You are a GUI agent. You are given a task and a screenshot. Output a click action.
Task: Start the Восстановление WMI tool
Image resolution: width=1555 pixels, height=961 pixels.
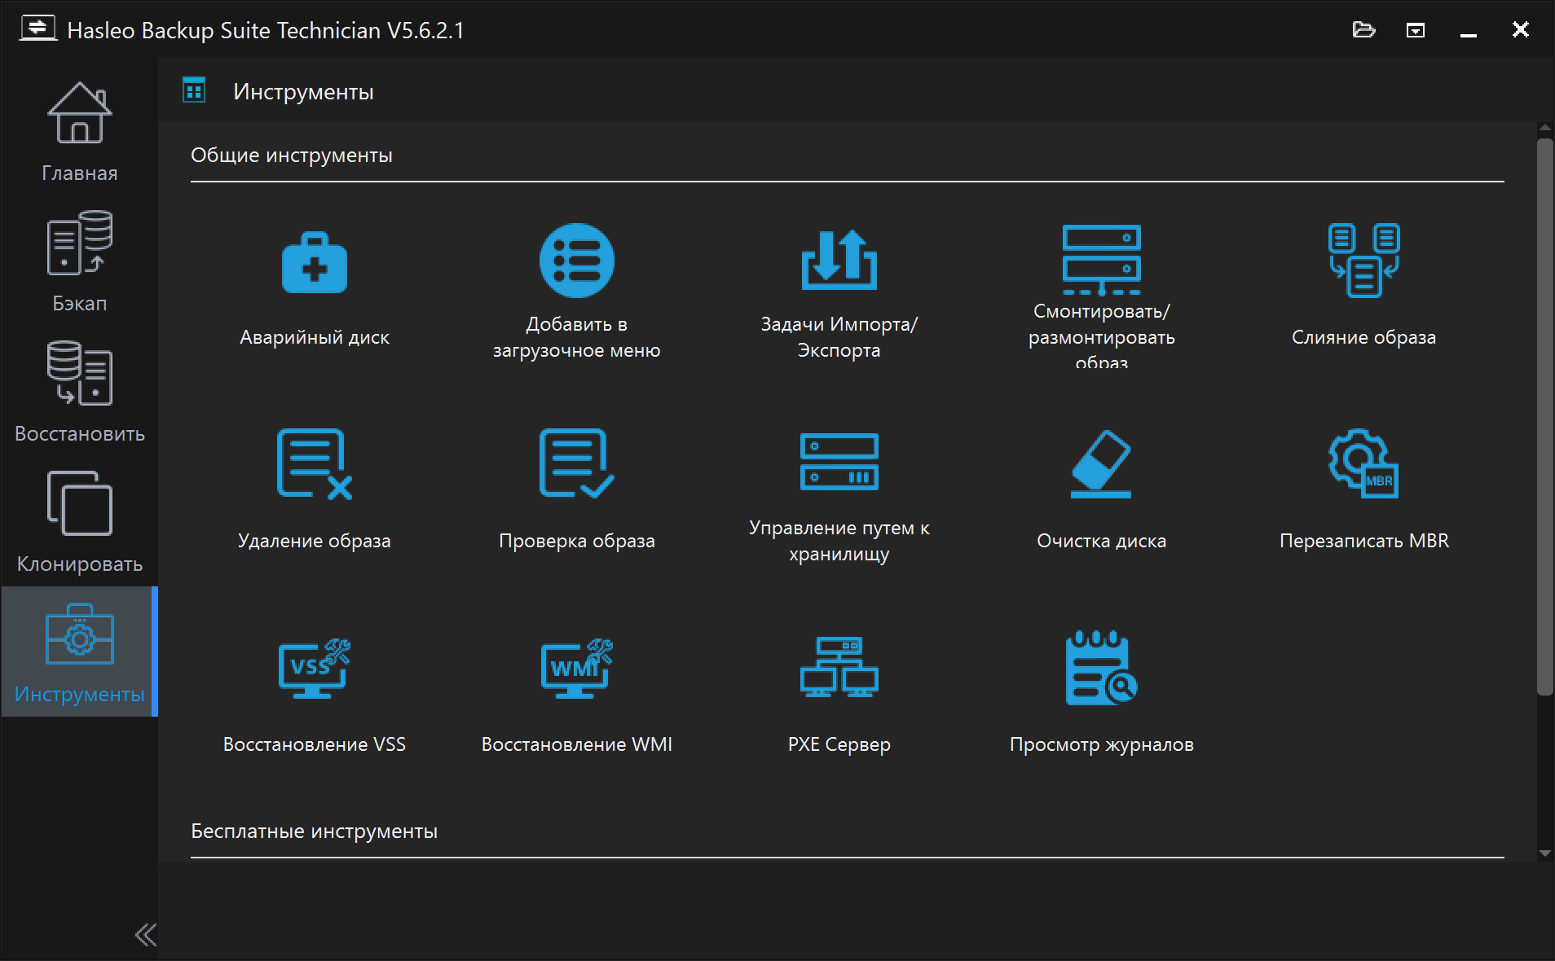pos(576,669)
